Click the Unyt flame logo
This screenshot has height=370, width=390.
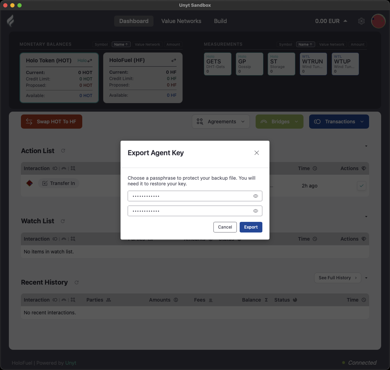point(10,21)
